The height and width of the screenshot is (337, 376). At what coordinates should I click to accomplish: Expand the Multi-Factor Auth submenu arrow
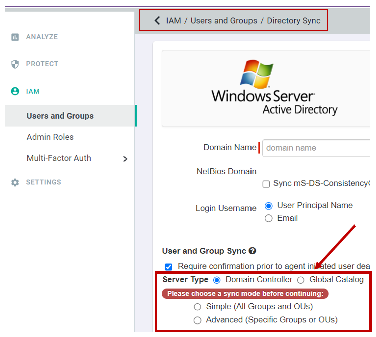[x=125, y=159]
